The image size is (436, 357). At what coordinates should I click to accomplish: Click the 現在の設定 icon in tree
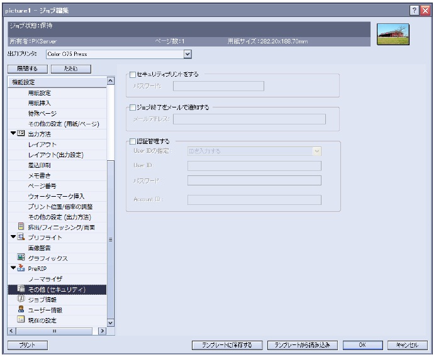click(21, 320)
